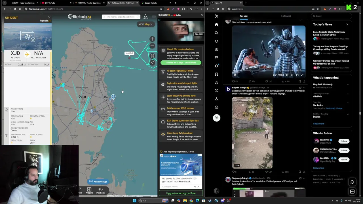Viewport: 363px width, 204px height.
Task: Close the flightradar24 YouTube side panel
Action: pyautogui.click(x=202, y=15)
